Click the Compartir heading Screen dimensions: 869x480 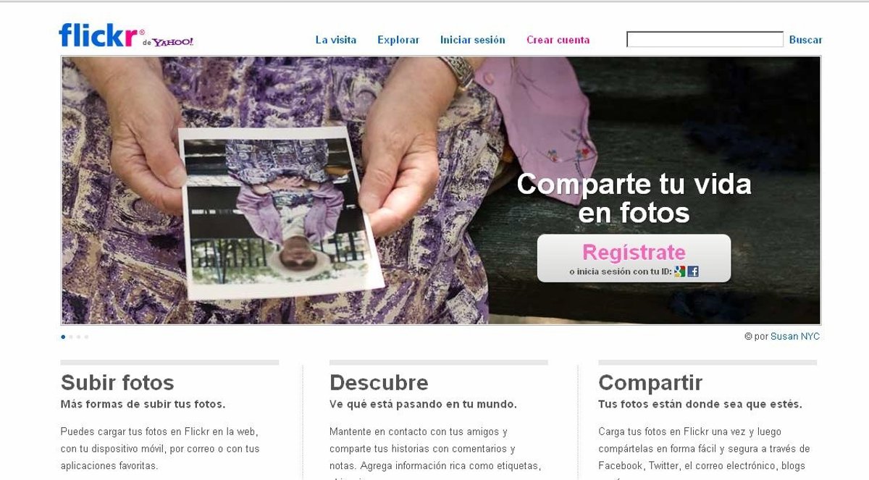click(x=650, y=382)
